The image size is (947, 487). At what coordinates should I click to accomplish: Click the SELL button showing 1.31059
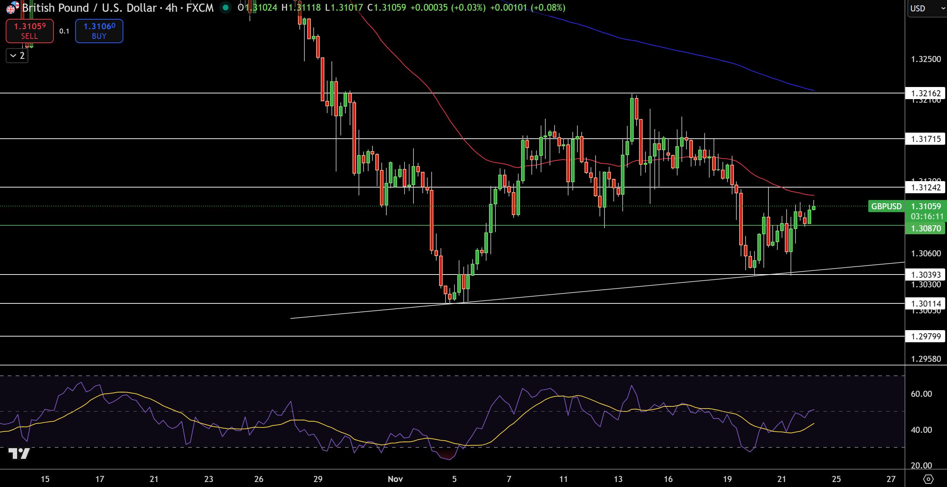click(x=30, y=31)
